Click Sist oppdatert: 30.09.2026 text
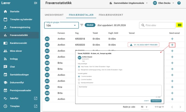This screenshot has height=112, width=186. coord(112,25)
